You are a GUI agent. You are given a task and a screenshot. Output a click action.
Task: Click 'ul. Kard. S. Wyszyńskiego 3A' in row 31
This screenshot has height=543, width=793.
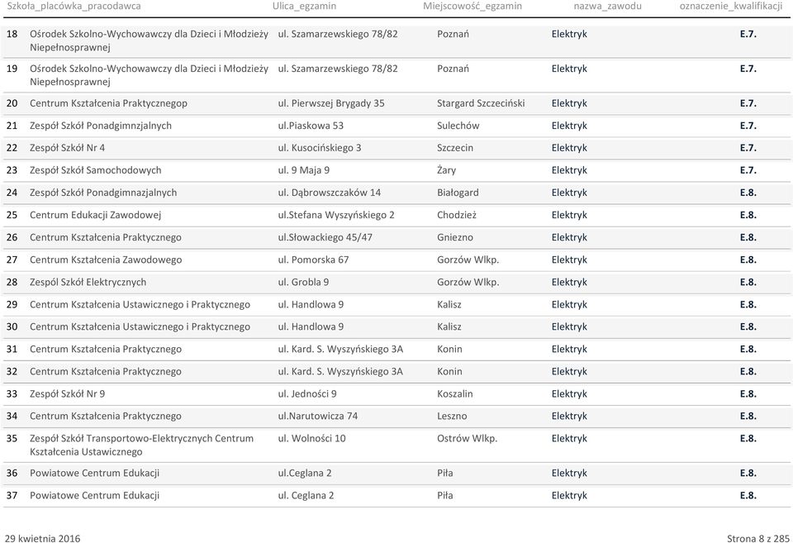340,349
